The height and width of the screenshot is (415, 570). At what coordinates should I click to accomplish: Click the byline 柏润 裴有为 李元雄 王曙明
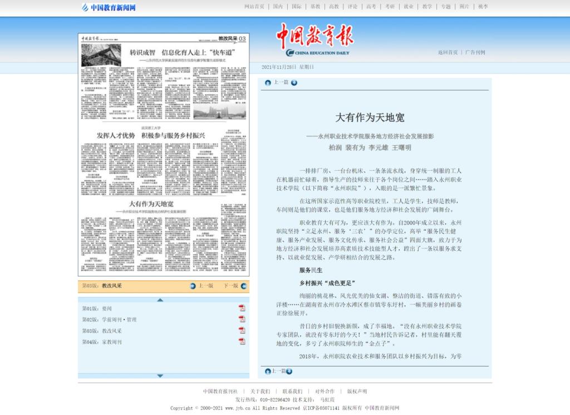tap(370, 147)
